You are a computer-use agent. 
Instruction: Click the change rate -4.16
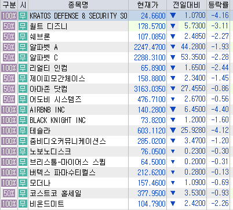(220, 16)
